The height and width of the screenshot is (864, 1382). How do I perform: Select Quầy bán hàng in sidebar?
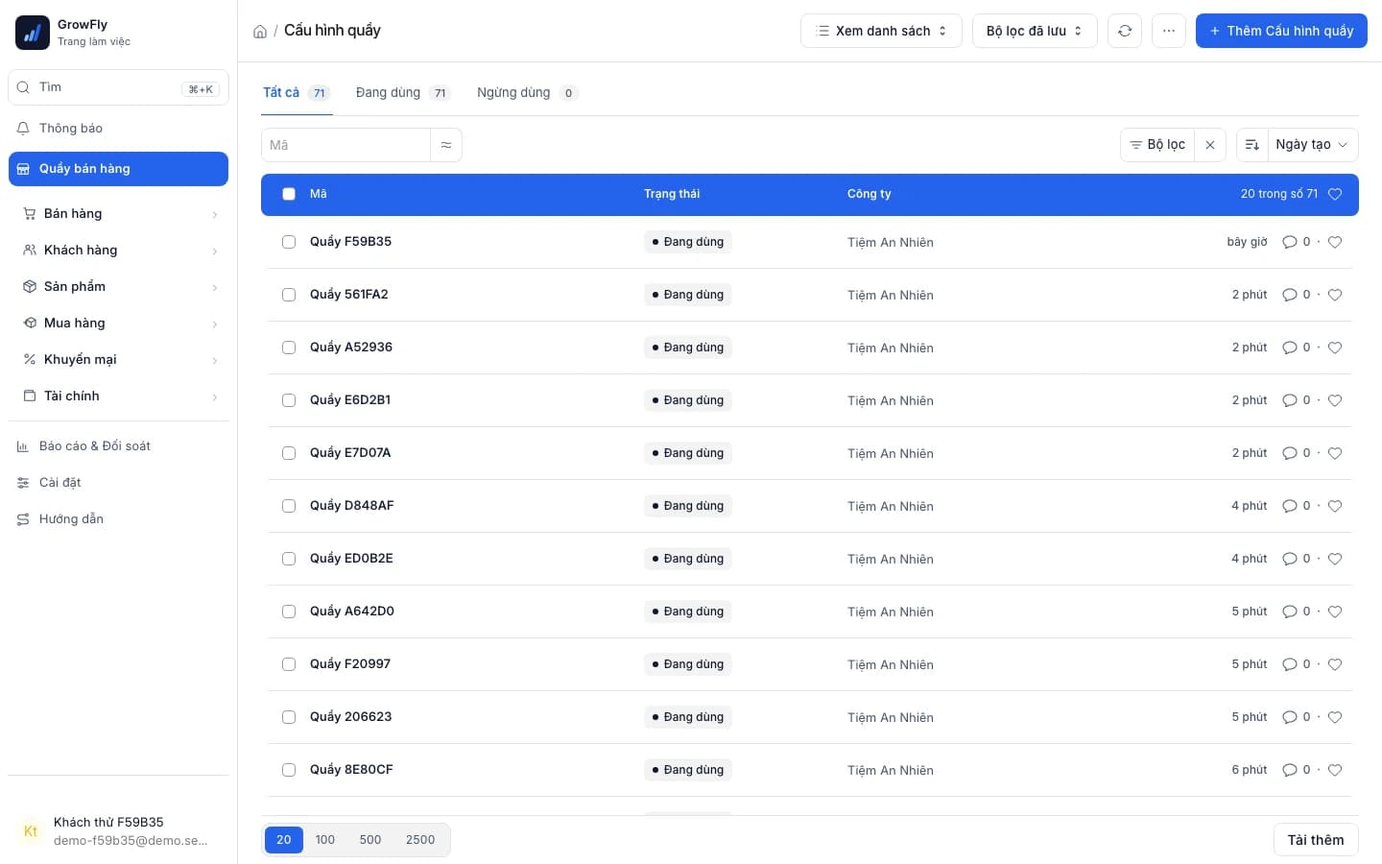click(x=118, y=169)
